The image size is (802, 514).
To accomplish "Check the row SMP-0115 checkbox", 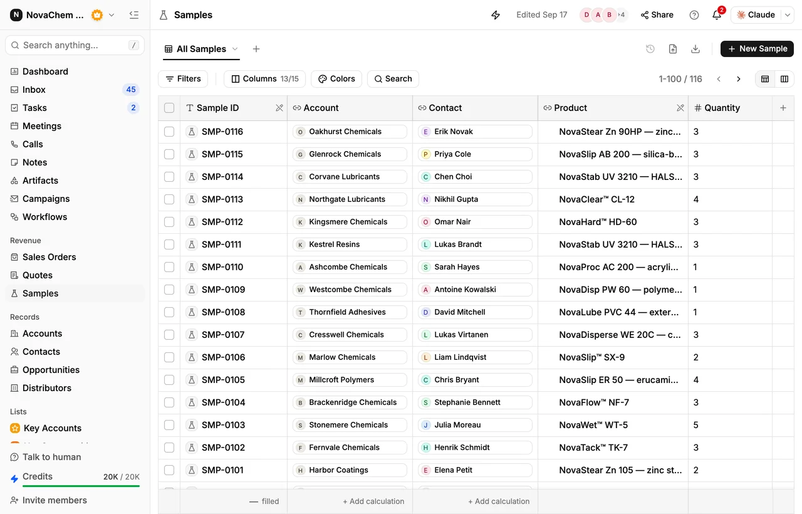I will point(169,154).
